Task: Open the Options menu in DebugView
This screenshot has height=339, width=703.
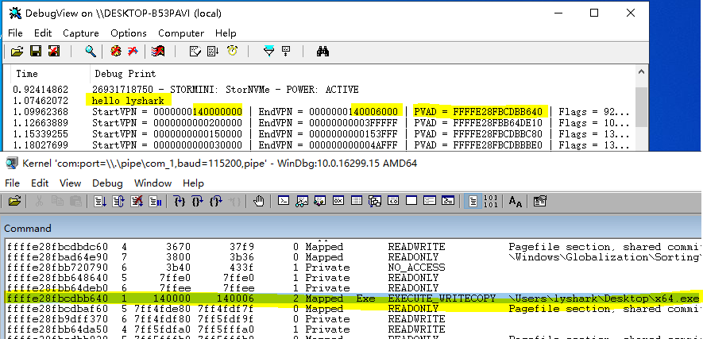Action: pos(129,33)
